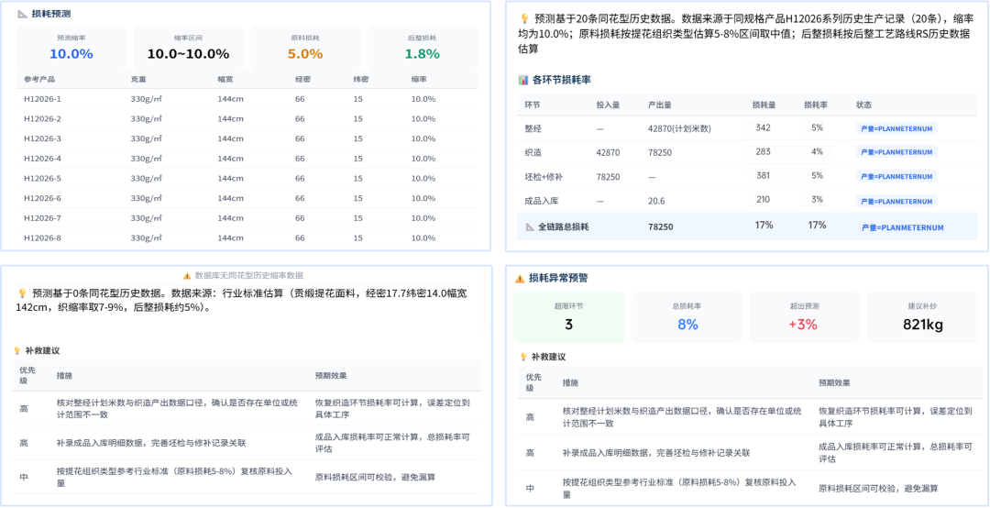990x508 pixels.
Task: Click the 产量=PLANMETERNUM tag in 成品入库 row
Action: click(896, 201)
